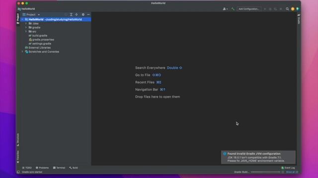Hide the Project panel with minus icon

point(88,14)
